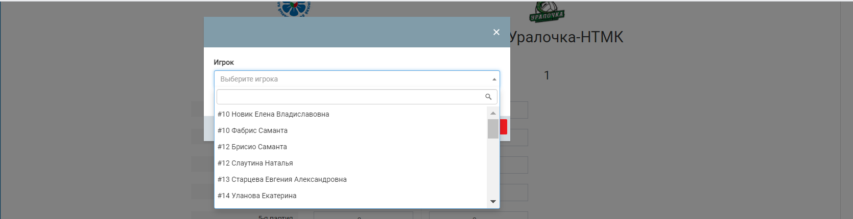Click the score number 1
The image size is (853, 219).
[547, 75]
